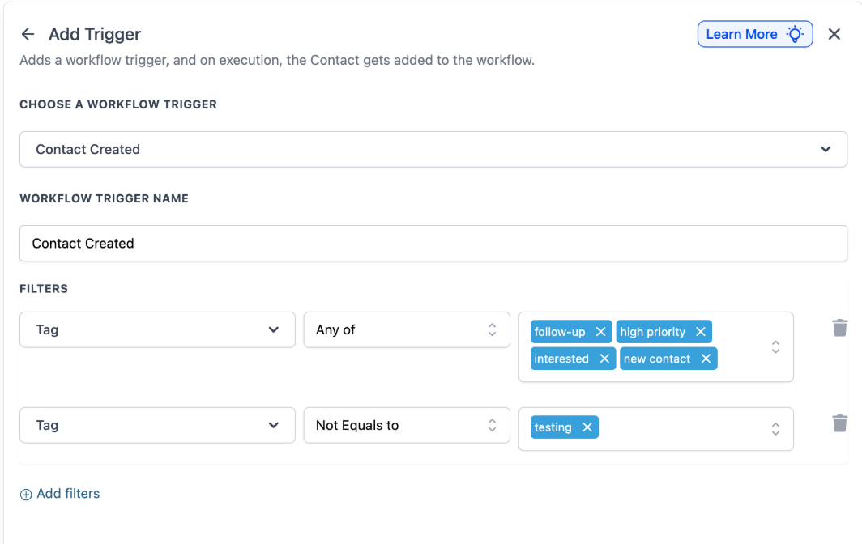Viewport: 862px width, 544px height.
Task: Delete the Not Equals to filter row
Action: (x=840, y=423)
